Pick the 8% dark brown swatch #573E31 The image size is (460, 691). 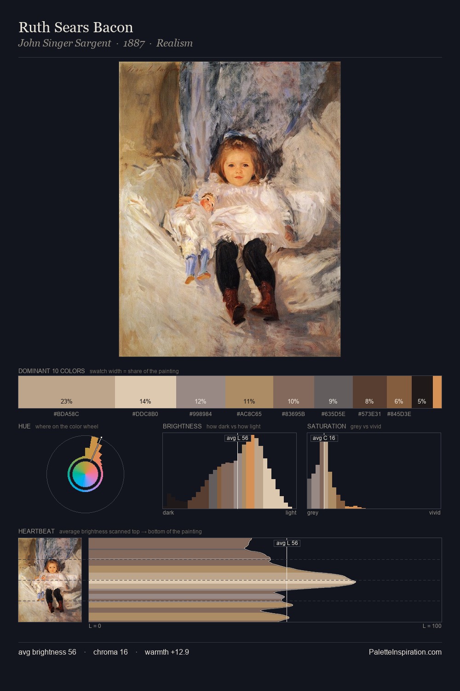[x=370, y=392]
